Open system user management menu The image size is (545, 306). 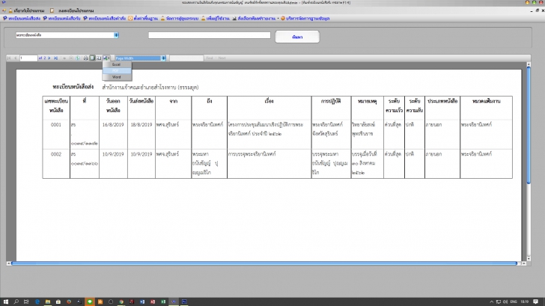180,19
